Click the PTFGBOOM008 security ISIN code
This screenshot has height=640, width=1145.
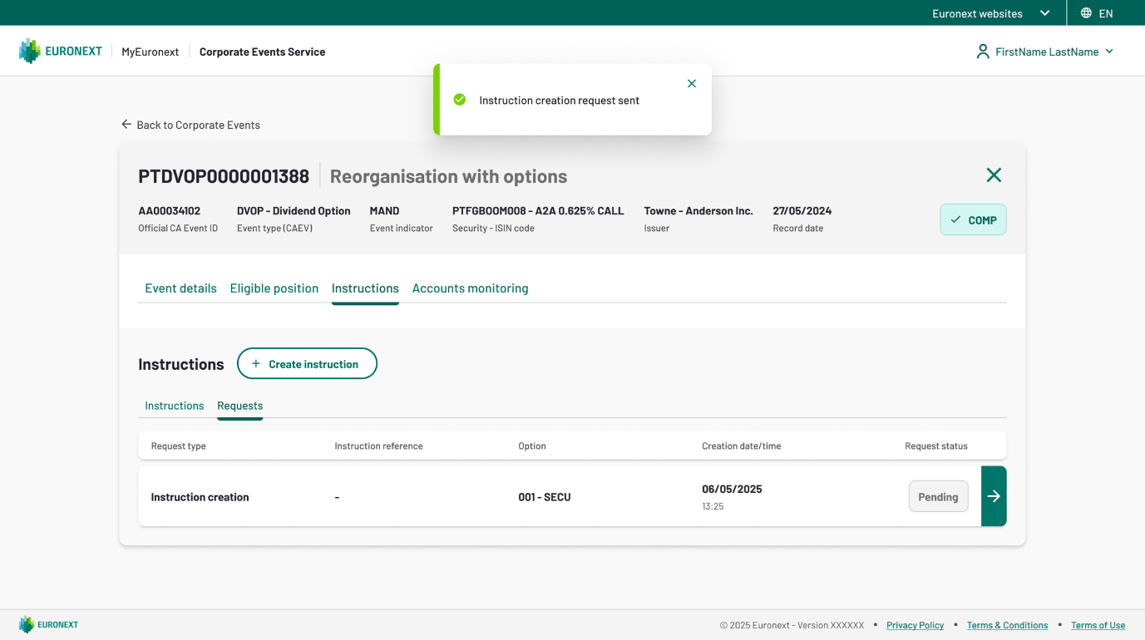coord(538,211)
